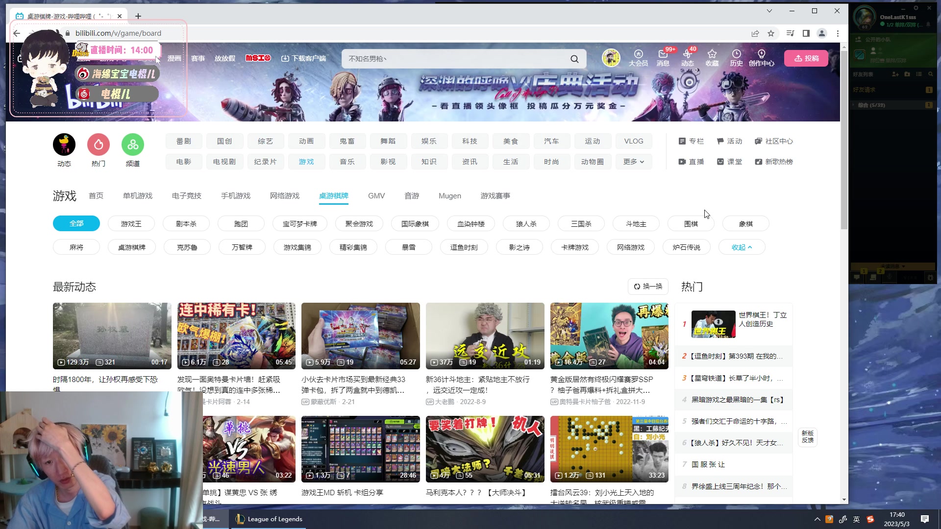
Task: Open the 动态 circle icon
Action: (x=64, y=144)
